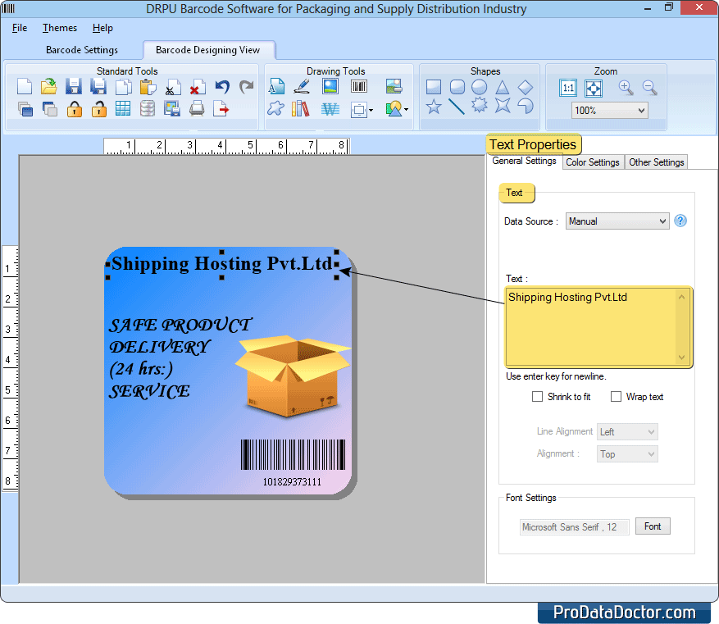Viewport: 719px width, 624px height.
Task: Open a saved barcode design file
Action: click(x=48, y=85)
